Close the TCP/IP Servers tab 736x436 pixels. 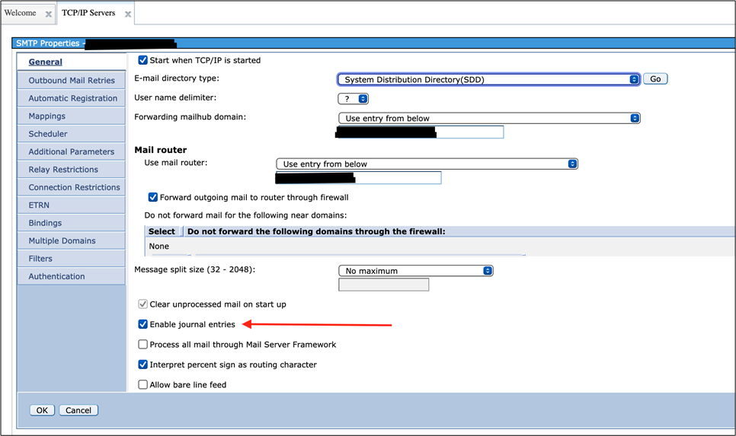point(127,14)
